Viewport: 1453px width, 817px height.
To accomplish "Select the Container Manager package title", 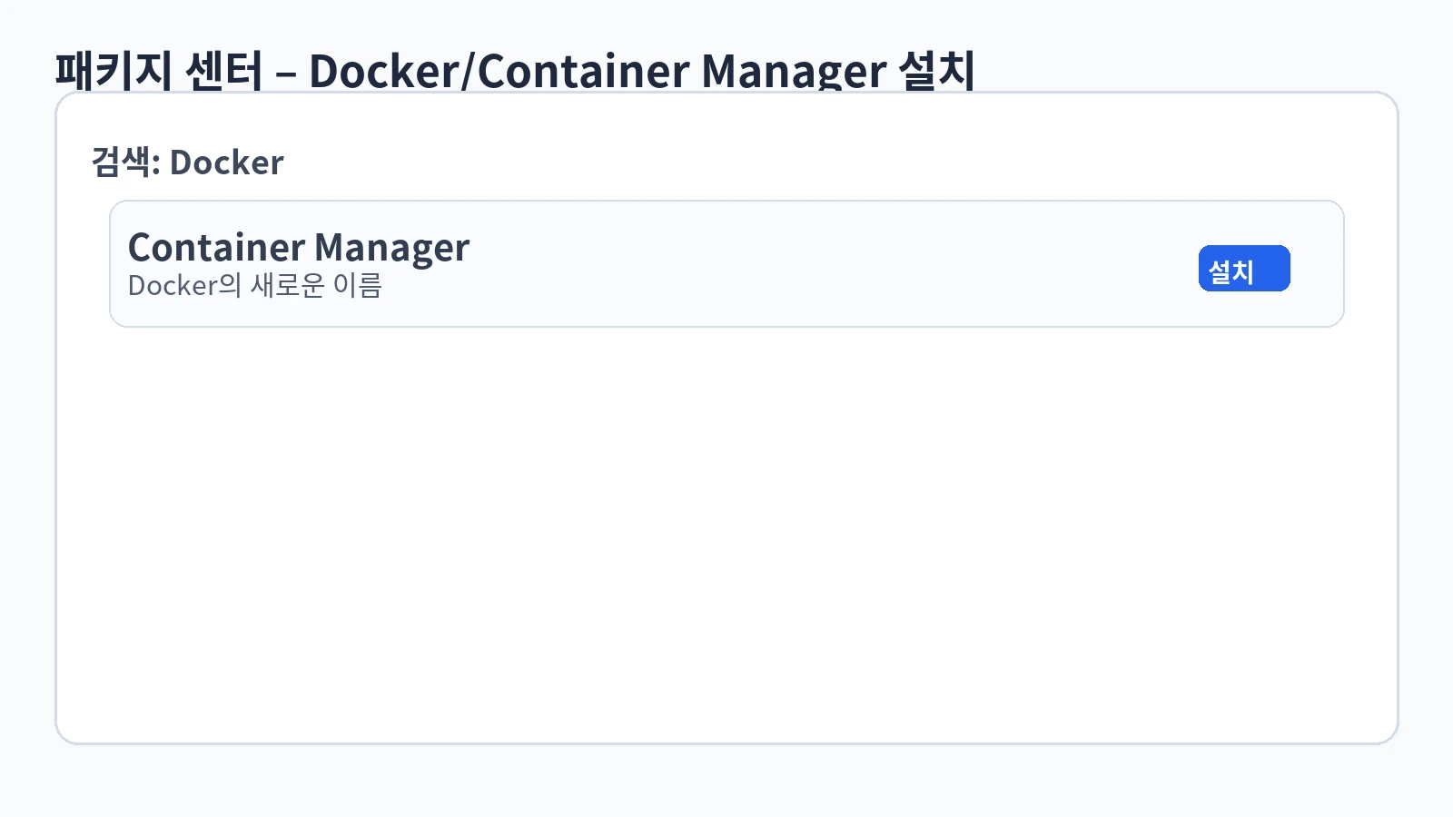I will pos(299,247).
